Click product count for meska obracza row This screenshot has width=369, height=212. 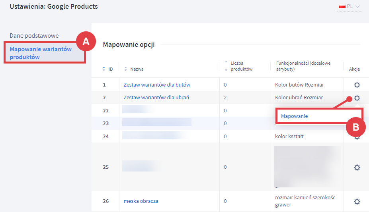225,201
